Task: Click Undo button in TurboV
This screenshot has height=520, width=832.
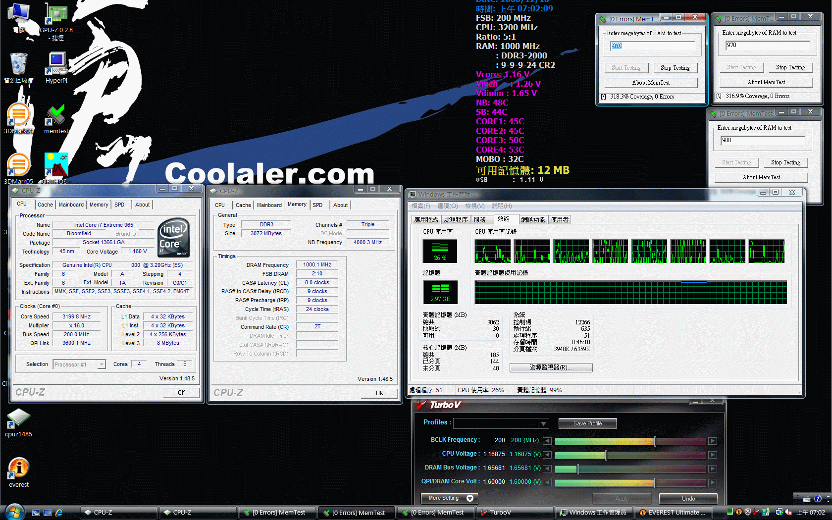Action: tap(688, 499)
